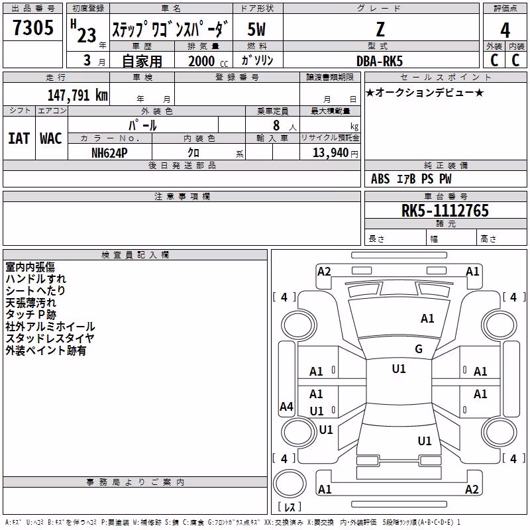Select chassis number RK5-1112765
This screenshot has width=530, height=530.
coord(445,211)
